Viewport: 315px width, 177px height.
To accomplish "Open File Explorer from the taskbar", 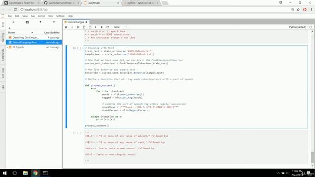I will 25,173.
